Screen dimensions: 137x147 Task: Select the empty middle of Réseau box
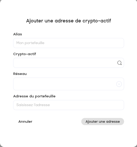pyautogui.click(x=65, y=84)
